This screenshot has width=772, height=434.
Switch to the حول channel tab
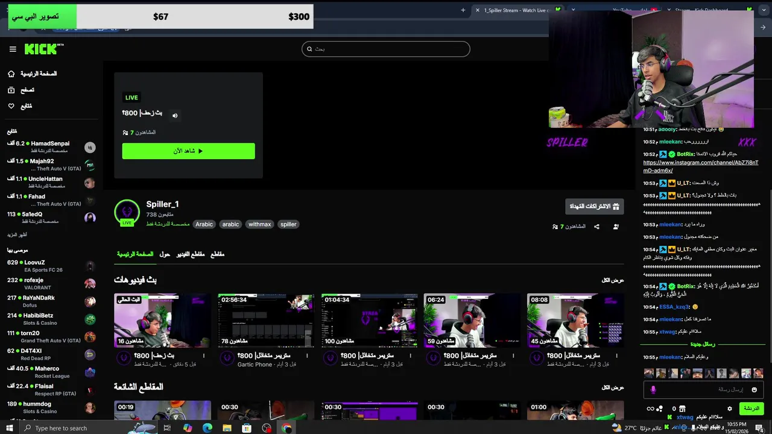pyautogui.click(x=165, y=254)
